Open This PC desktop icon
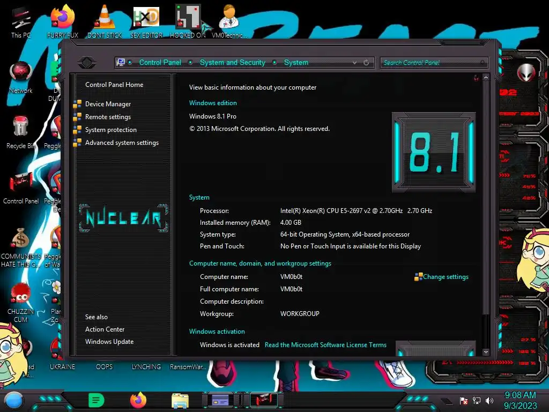 21,22
